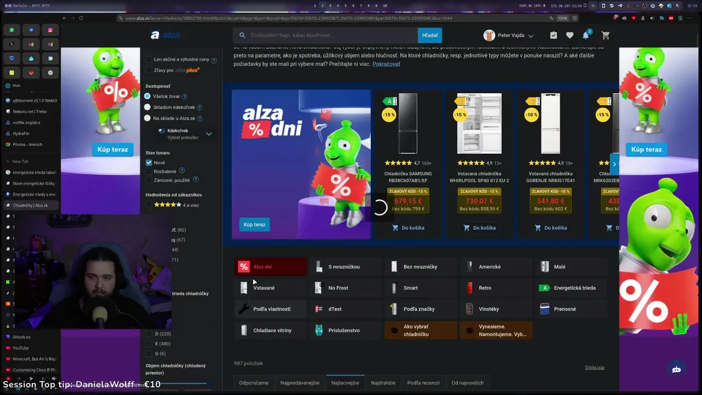Click Kúp teraz on Alza dni banner
The height and width of the screenshot is (395, 702).
[x=254, y=224]
